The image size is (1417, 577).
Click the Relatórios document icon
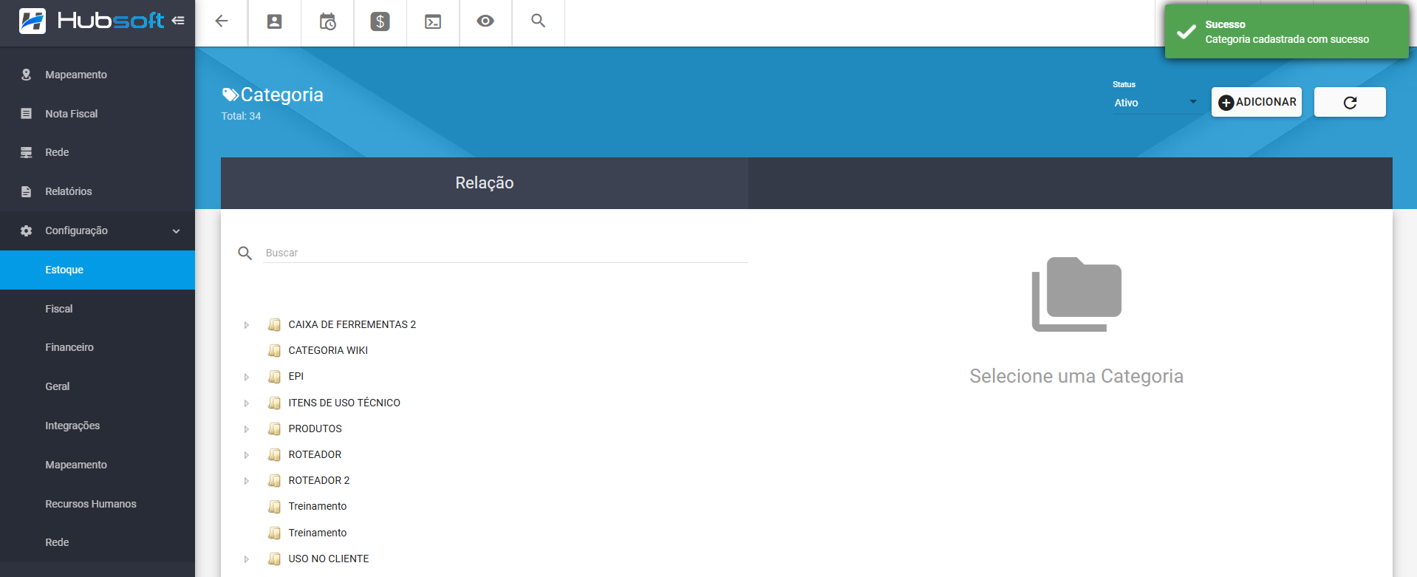pos(27,191)
